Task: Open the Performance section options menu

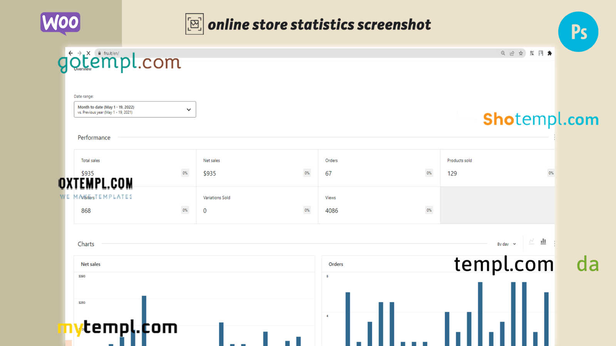Action: coord(554,137)
